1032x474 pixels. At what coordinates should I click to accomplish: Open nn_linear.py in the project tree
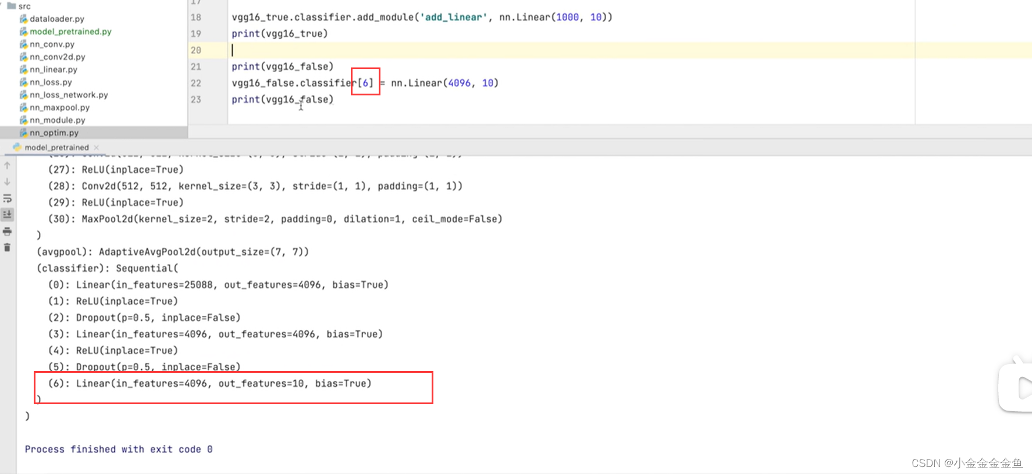point(54,70)
